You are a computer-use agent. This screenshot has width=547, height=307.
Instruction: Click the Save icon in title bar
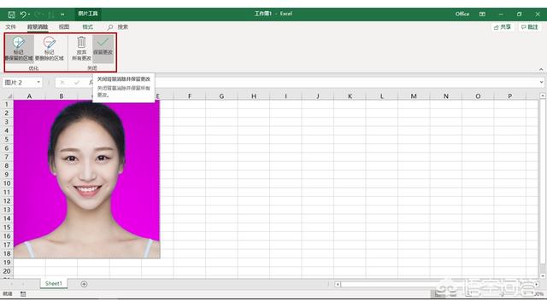[x=11, y=14]
